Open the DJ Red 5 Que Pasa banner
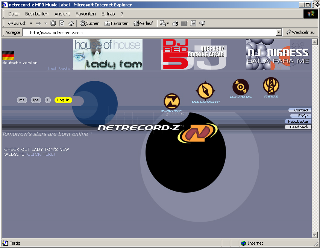Screen dimensions: 320x248 pyautogui.click(x=194, y=54)
